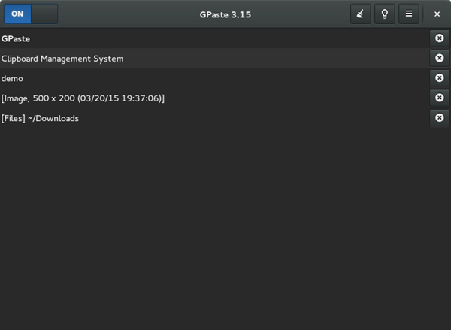Viewport: 451px width, 330px height.
Task: Open the hamburger menu button
Action: click(408, 14)
